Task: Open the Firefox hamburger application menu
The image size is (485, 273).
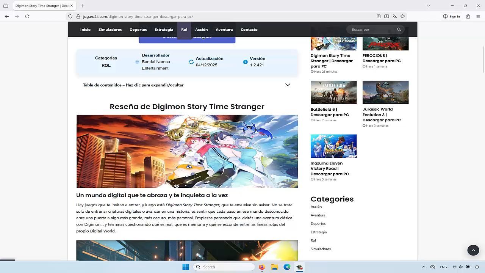Action: (478, 16)
